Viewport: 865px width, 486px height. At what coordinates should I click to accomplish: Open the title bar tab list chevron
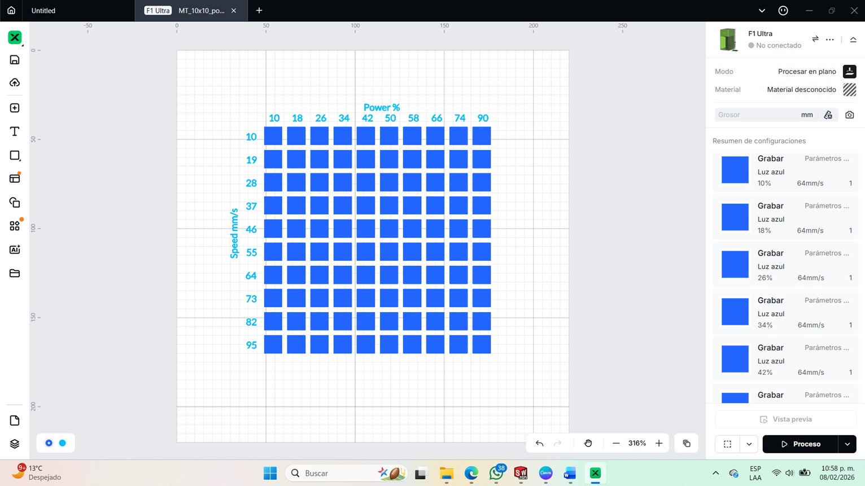[762, 10]
